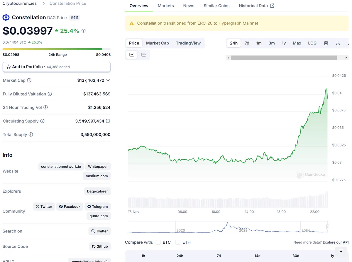
Task: Select the 3m chart timeframe
Action: (272, 43)
